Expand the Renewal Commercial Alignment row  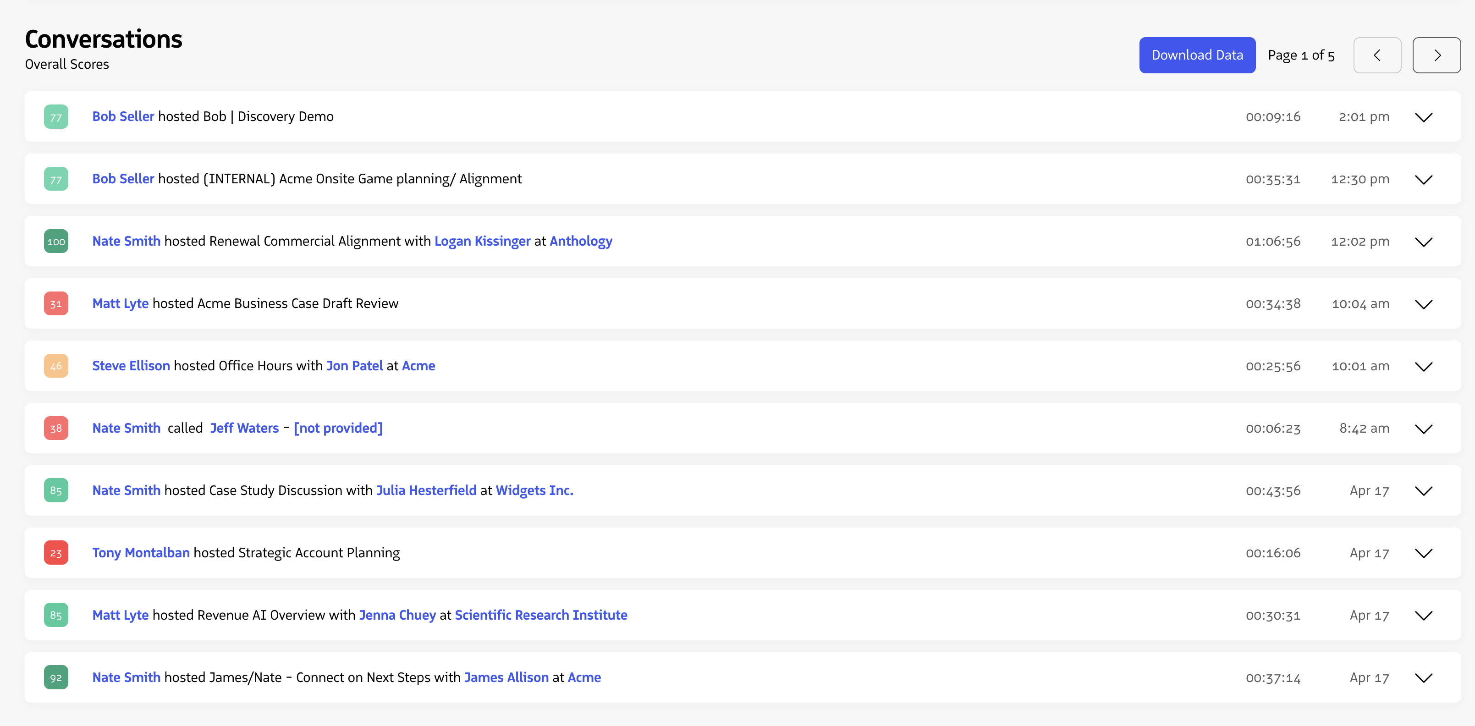pos(1423,242)
